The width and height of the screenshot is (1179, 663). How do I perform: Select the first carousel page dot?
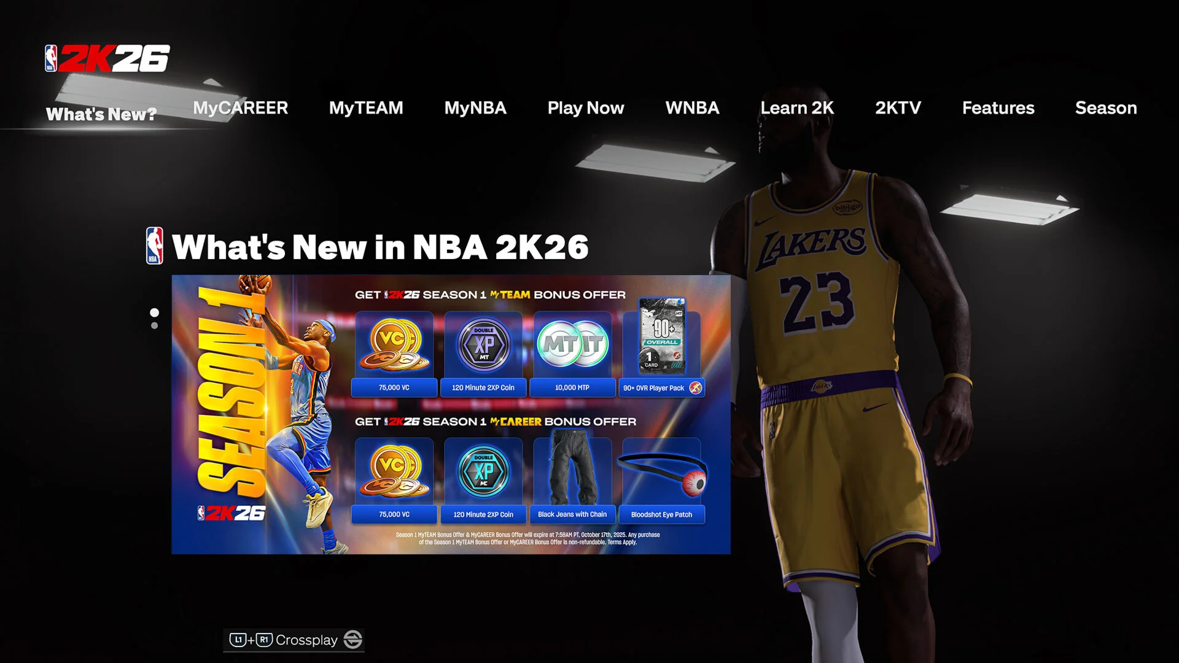[154, 313]
